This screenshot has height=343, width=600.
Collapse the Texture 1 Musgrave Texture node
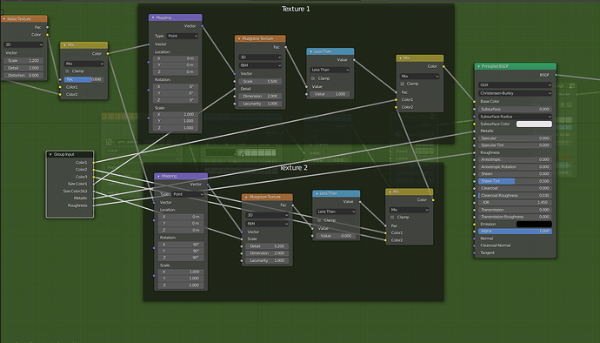pyautogui.click(x=239, y=38)
